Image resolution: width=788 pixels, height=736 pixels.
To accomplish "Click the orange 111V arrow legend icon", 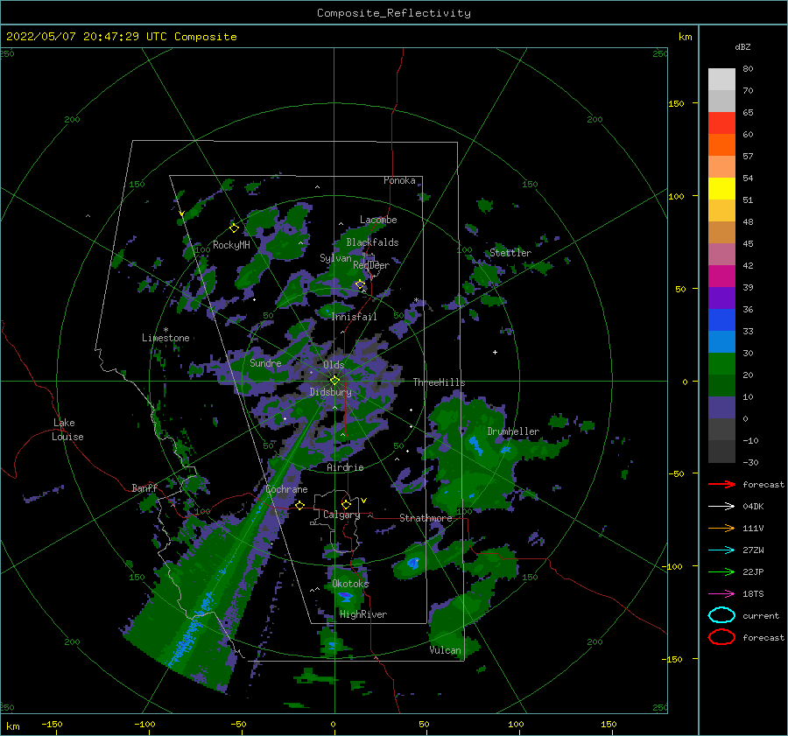I will point(721,528).
